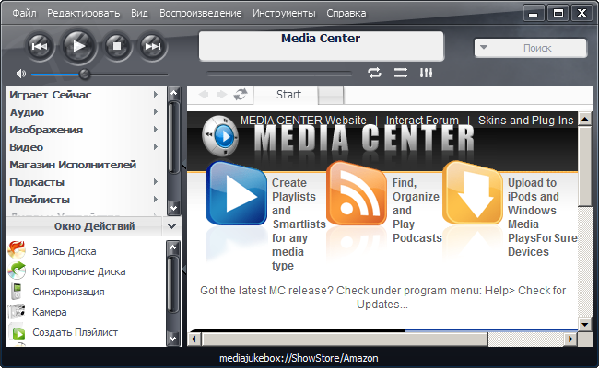599x368 pixels.
Task: Open the Инструменты menu
Action: pyautogui.click(x=284, y=13)
